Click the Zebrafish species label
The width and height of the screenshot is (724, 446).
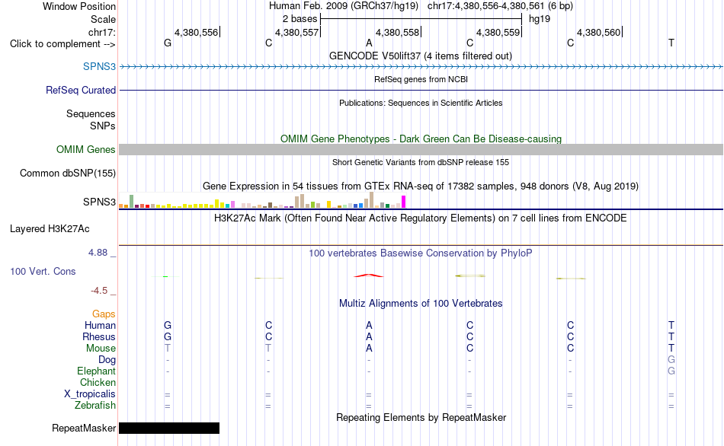(95, 406)
